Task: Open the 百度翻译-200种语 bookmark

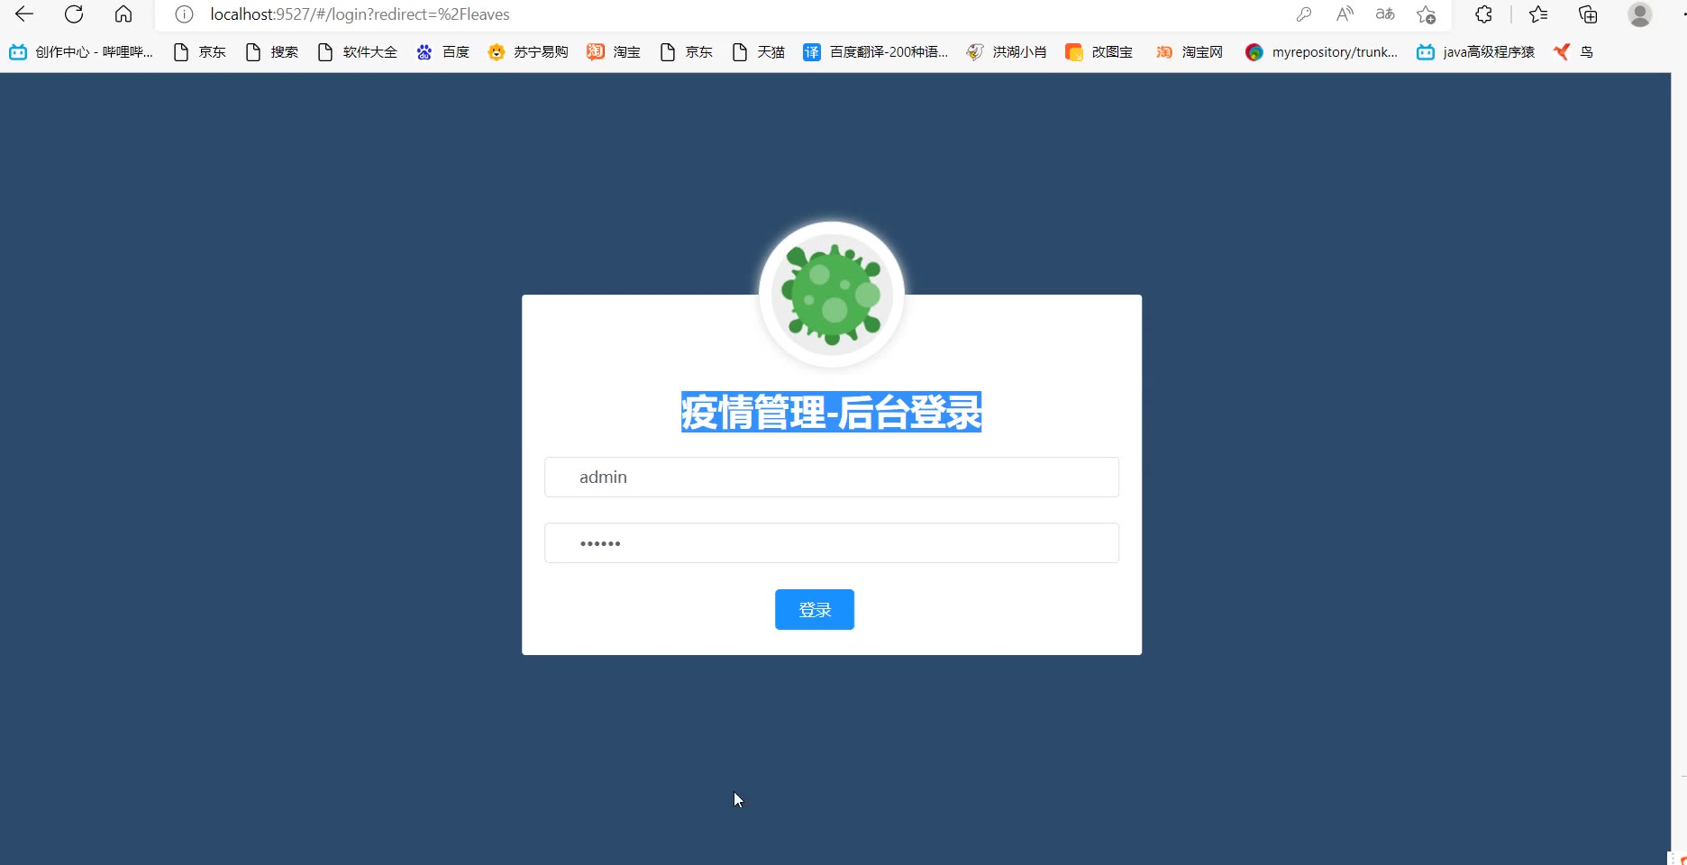Action: click(876, 52)
